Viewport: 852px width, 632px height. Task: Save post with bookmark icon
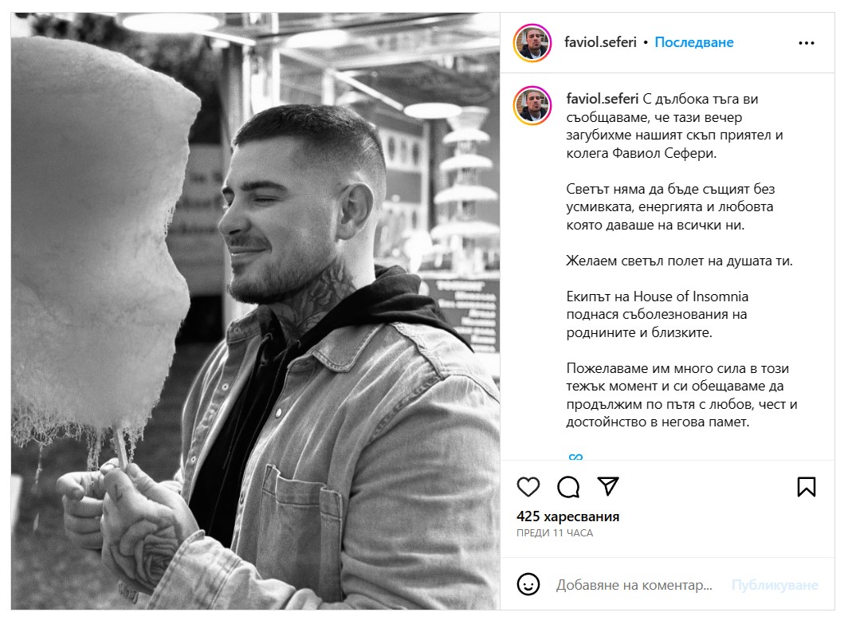pyautogui.click(x=807, y=487)
